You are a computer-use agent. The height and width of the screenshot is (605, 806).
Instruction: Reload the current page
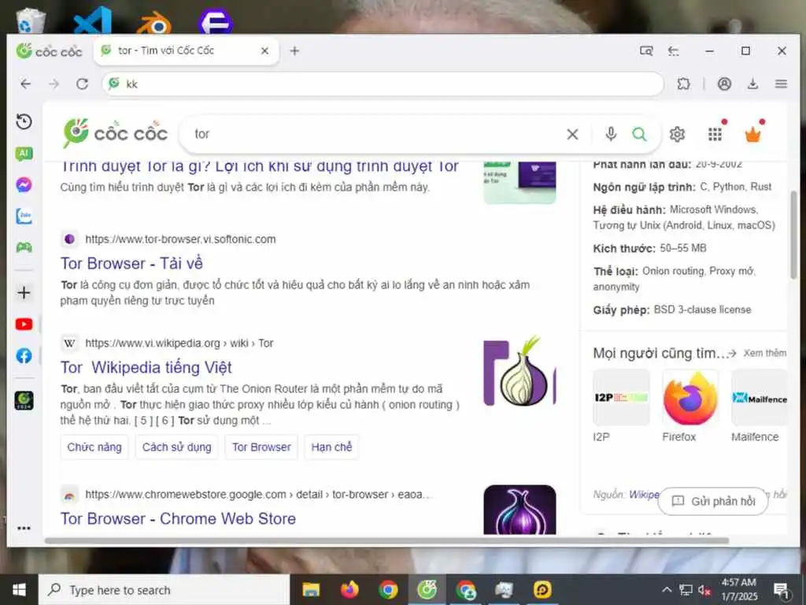pyautogui.click(x=82, y=84)
